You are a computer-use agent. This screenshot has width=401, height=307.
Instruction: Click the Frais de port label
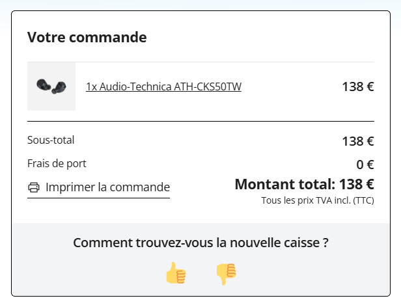(x=57, y=164)
